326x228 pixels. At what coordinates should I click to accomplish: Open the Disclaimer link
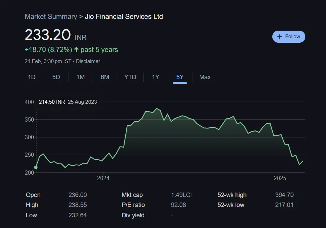click(x=88, y=61)
